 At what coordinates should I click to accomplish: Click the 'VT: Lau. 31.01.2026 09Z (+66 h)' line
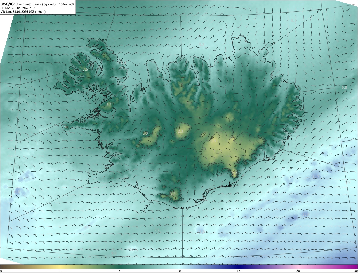(x=23, y=12)
